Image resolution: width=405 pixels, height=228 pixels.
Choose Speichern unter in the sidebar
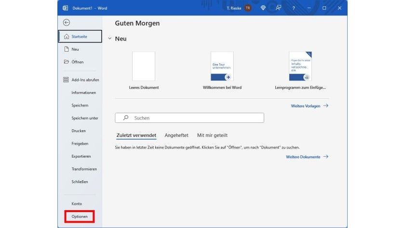coord(84,118)
